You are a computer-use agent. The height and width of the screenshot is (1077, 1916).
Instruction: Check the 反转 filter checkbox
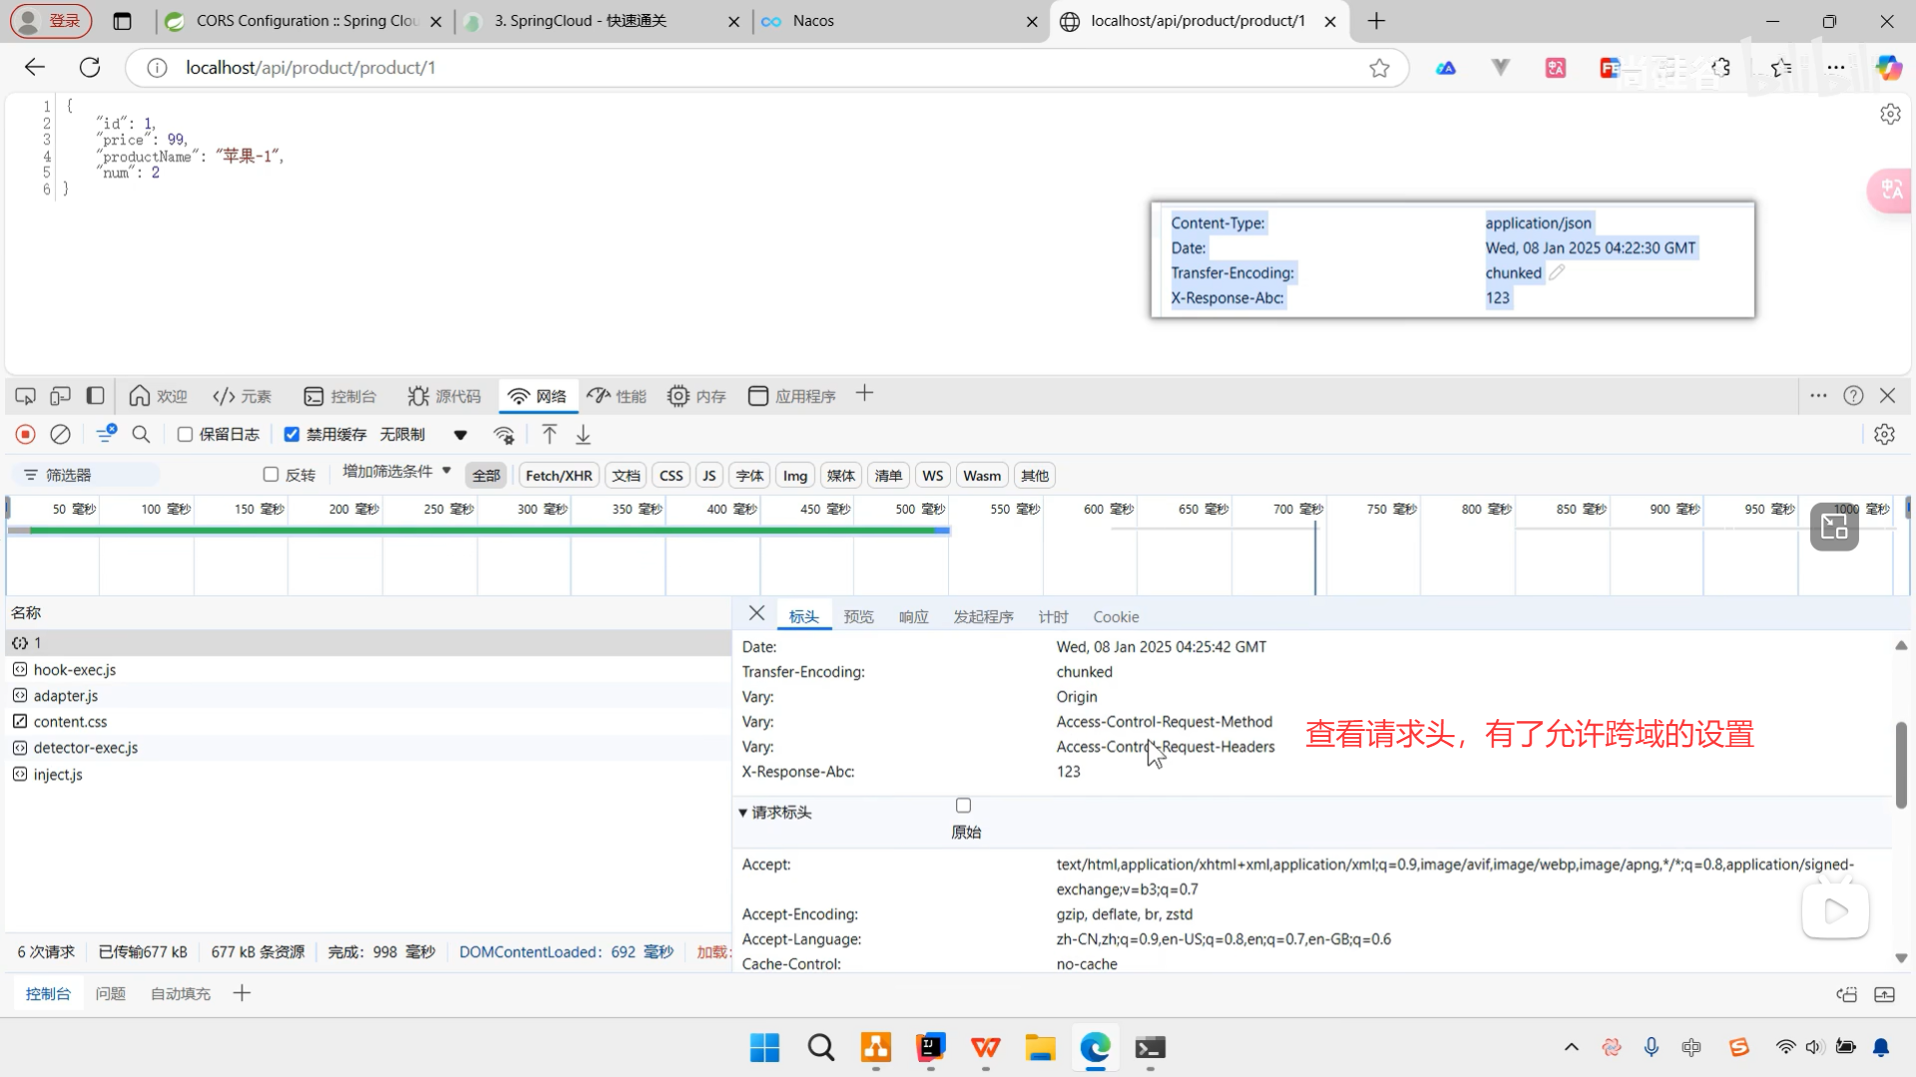click(270, 475)
